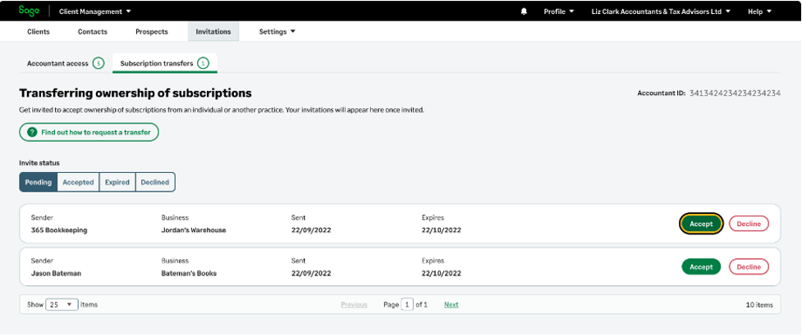Viewport: 802px width, 336px height.
Task: Decline the Jason Bateman invitation
Action: [x=749, y=266]
